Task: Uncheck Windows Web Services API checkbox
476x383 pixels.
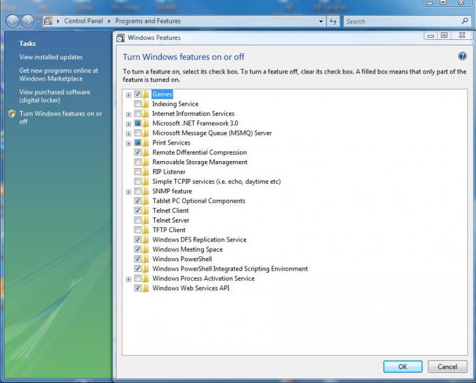Action: click(x=138, y=288)
